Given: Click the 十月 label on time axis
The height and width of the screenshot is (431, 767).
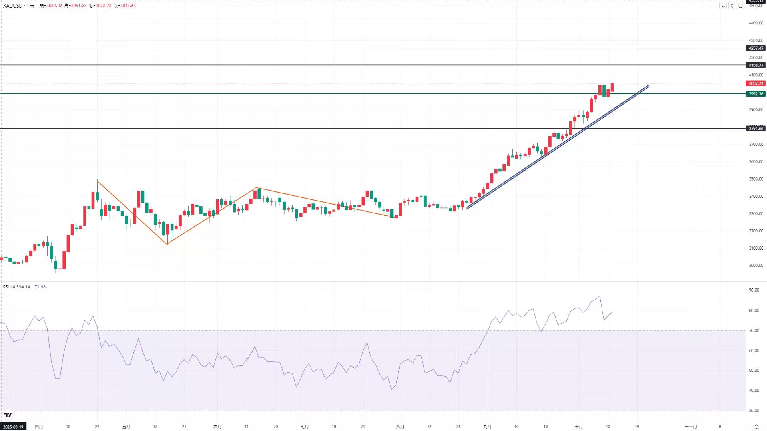Looking at the screenshot, I should coord(579,427).
